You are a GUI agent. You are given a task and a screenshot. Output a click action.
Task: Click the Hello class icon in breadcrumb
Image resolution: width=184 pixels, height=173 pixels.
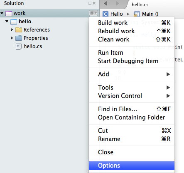(x=105, y=14)
